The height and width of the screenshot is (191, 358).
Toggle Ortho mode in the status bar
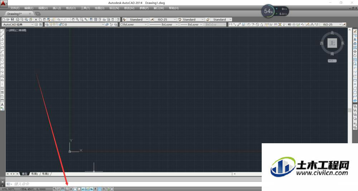click(x=67, y=189)
